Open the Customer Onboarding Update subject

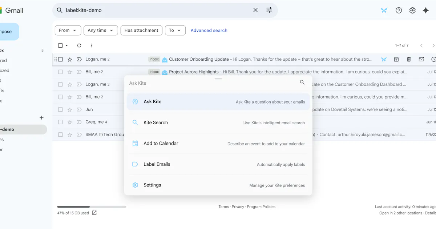tap(199, 59)
